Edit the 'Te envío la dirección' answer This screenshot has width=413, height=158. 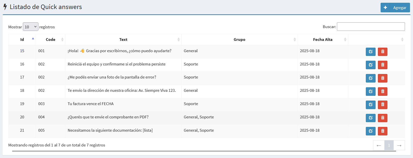(371, 92)
